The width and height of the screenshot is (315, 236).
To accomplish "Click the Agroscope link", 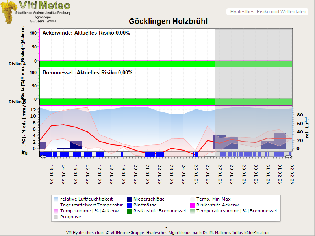I will tap(43, 17).
